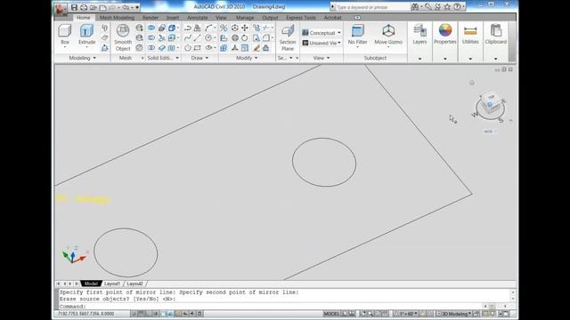Open the Mesh Modeling ribbon tab

117,18
